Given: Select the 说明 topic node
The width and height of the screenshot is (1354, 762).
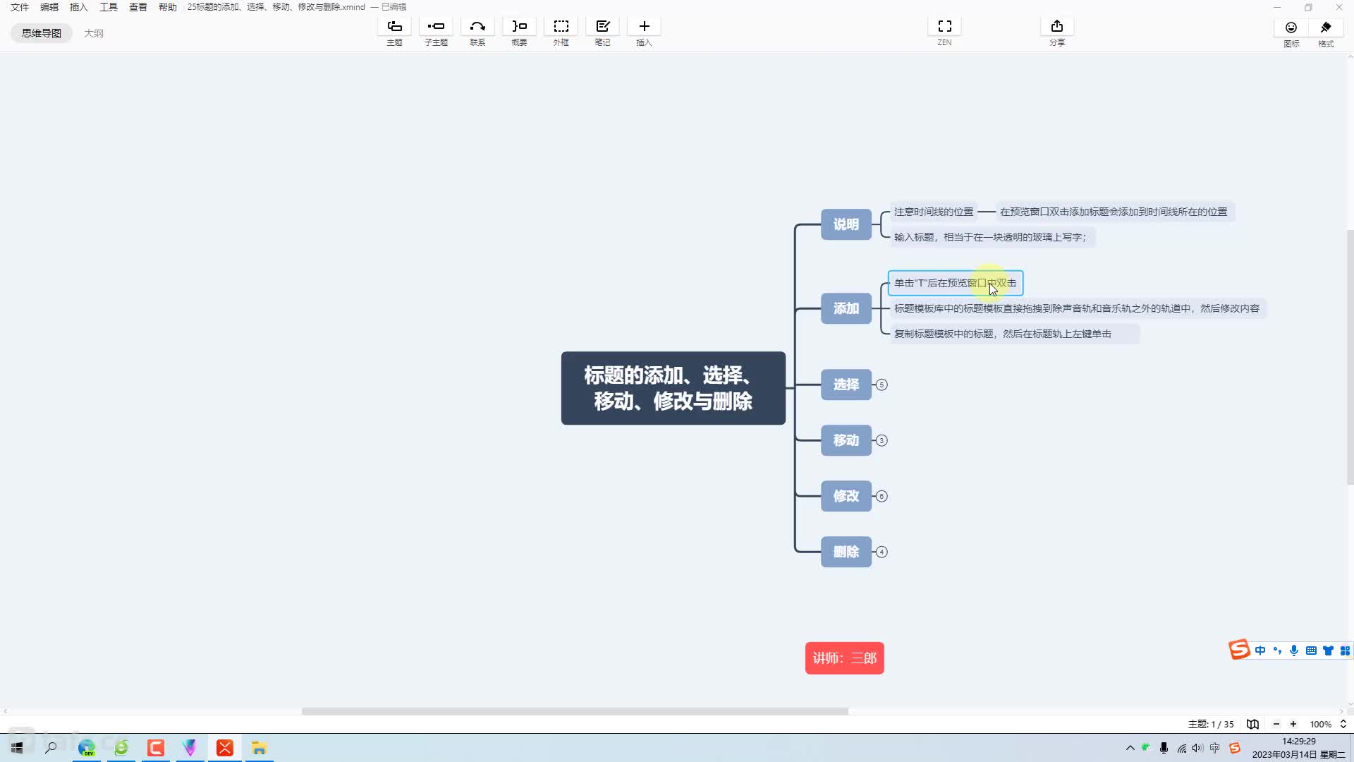Looking at the screenshot, I should [x=846, y=224].
